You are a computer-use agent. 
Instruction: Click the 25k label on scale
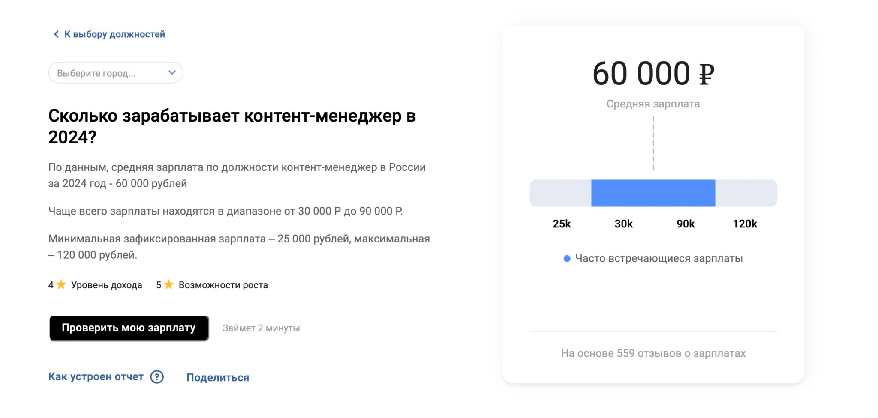562,224
